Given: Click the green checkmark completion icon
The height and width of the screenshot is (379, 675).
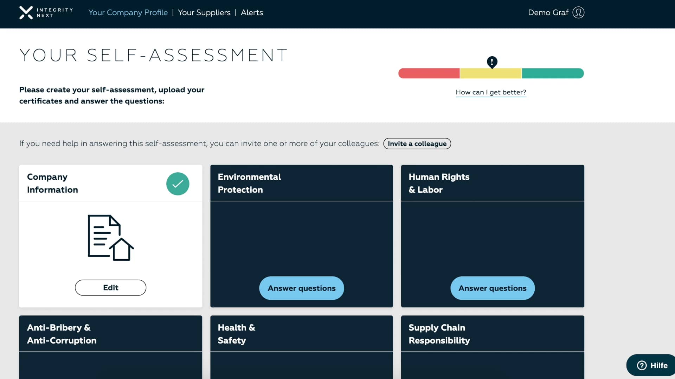Looking at the screenshot, I should pyautogui.click(x=178, y=184).
